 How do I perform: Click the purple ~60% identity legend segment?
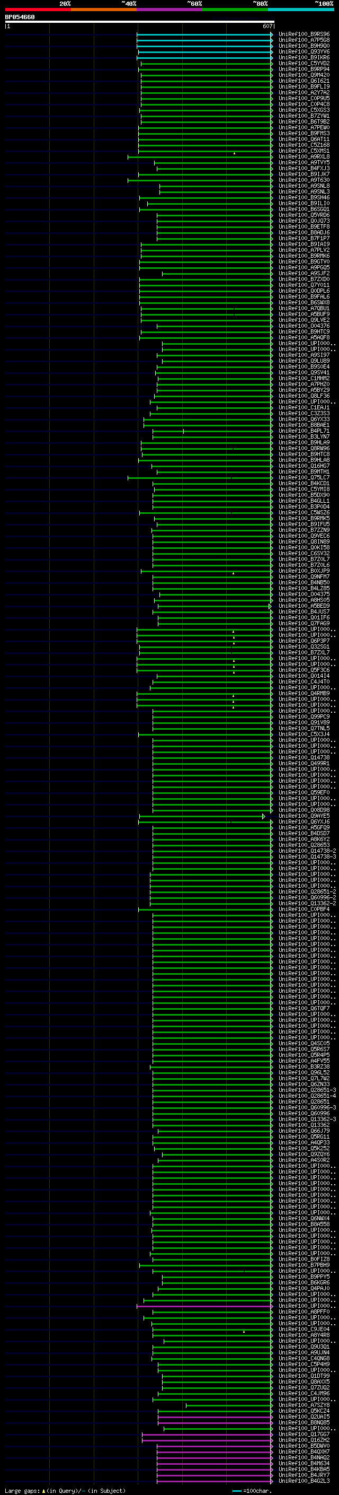tap(170, 10)
